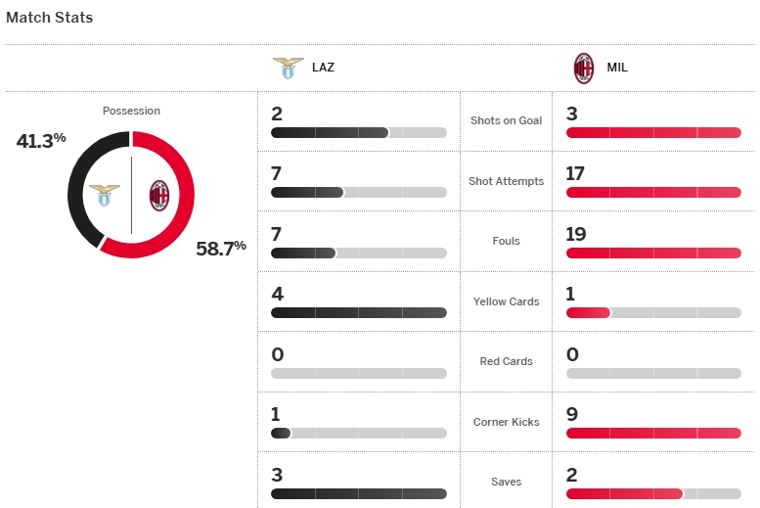Click Milan's Yellow Cards red bar

(x=588, y=313)
